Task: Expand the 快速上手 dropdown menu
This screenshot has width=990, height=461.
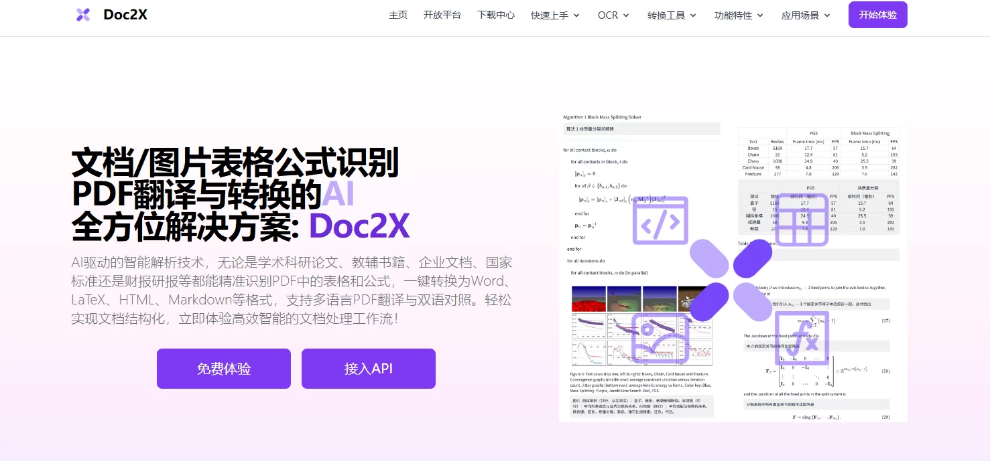Action: tap(555, 15)
